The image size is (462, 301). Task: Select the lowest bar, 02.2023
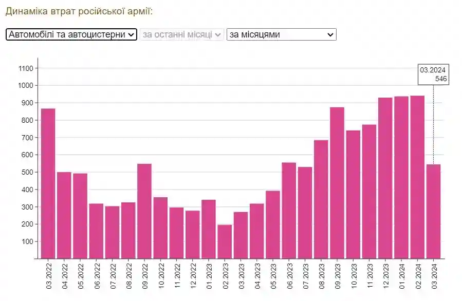point(225,241)
